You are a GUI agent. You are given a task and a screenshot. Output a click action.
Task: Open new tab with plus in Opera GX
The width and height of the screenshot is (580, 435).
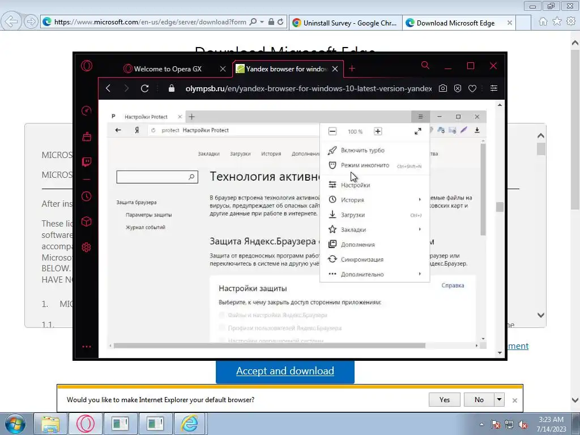pyautogui.click(x=352, y=69)
